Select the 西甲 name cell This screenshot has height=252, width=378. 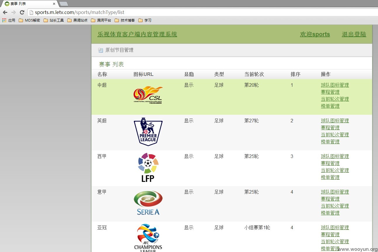pos(102,156)
